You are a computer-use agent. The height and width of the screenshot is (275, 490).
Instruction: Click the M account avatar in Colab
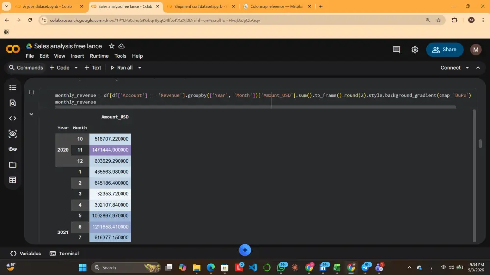tap(476, 49)
